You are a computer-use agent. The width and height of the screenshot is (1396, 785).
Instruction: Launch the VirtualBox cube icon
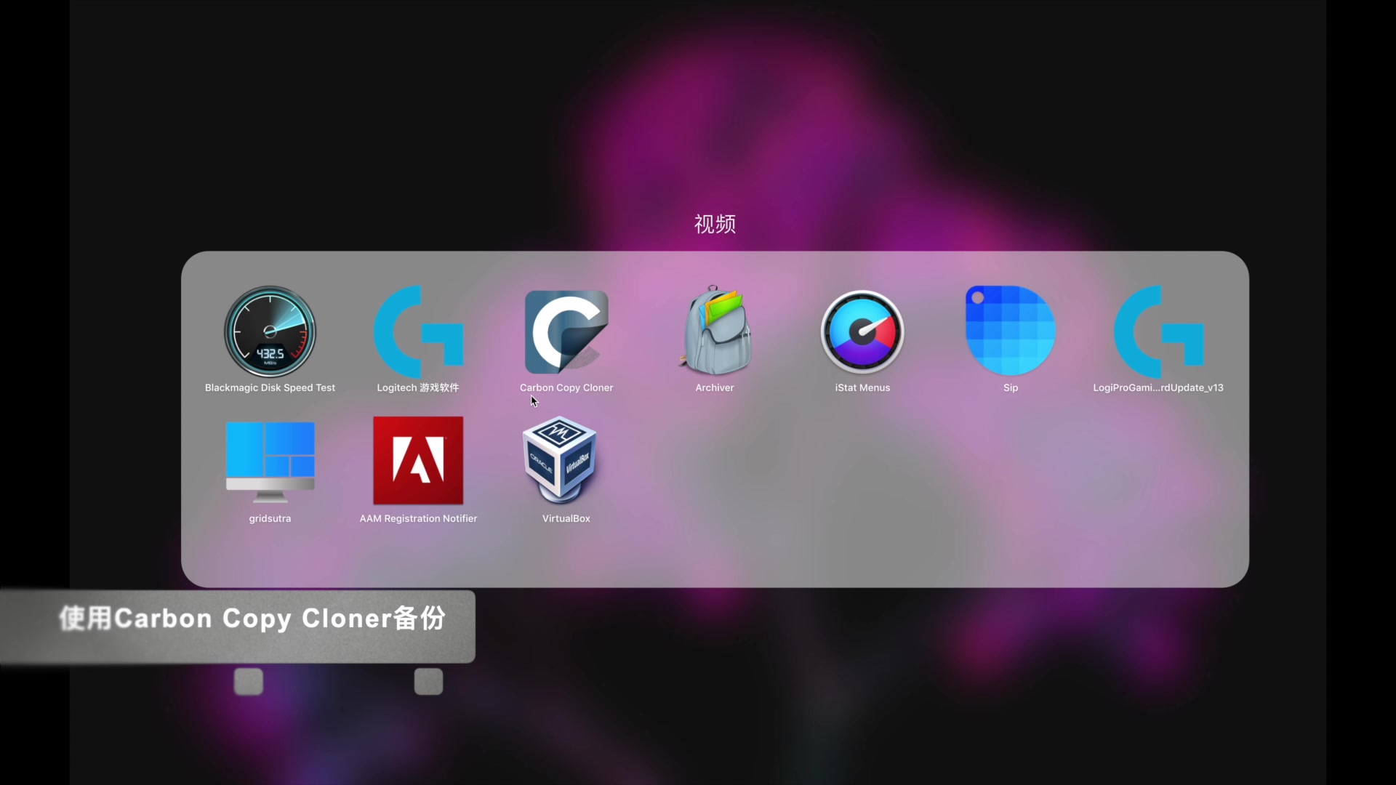(560, 461)
